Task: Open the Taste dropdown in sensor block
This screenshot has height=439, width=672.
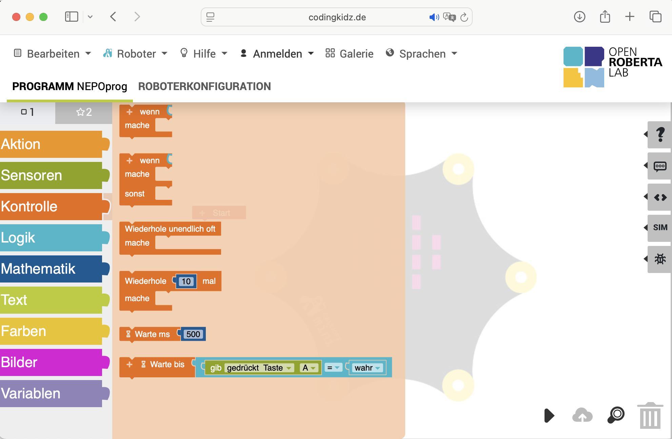Action: pyautogui.click(x=277, y=368)
